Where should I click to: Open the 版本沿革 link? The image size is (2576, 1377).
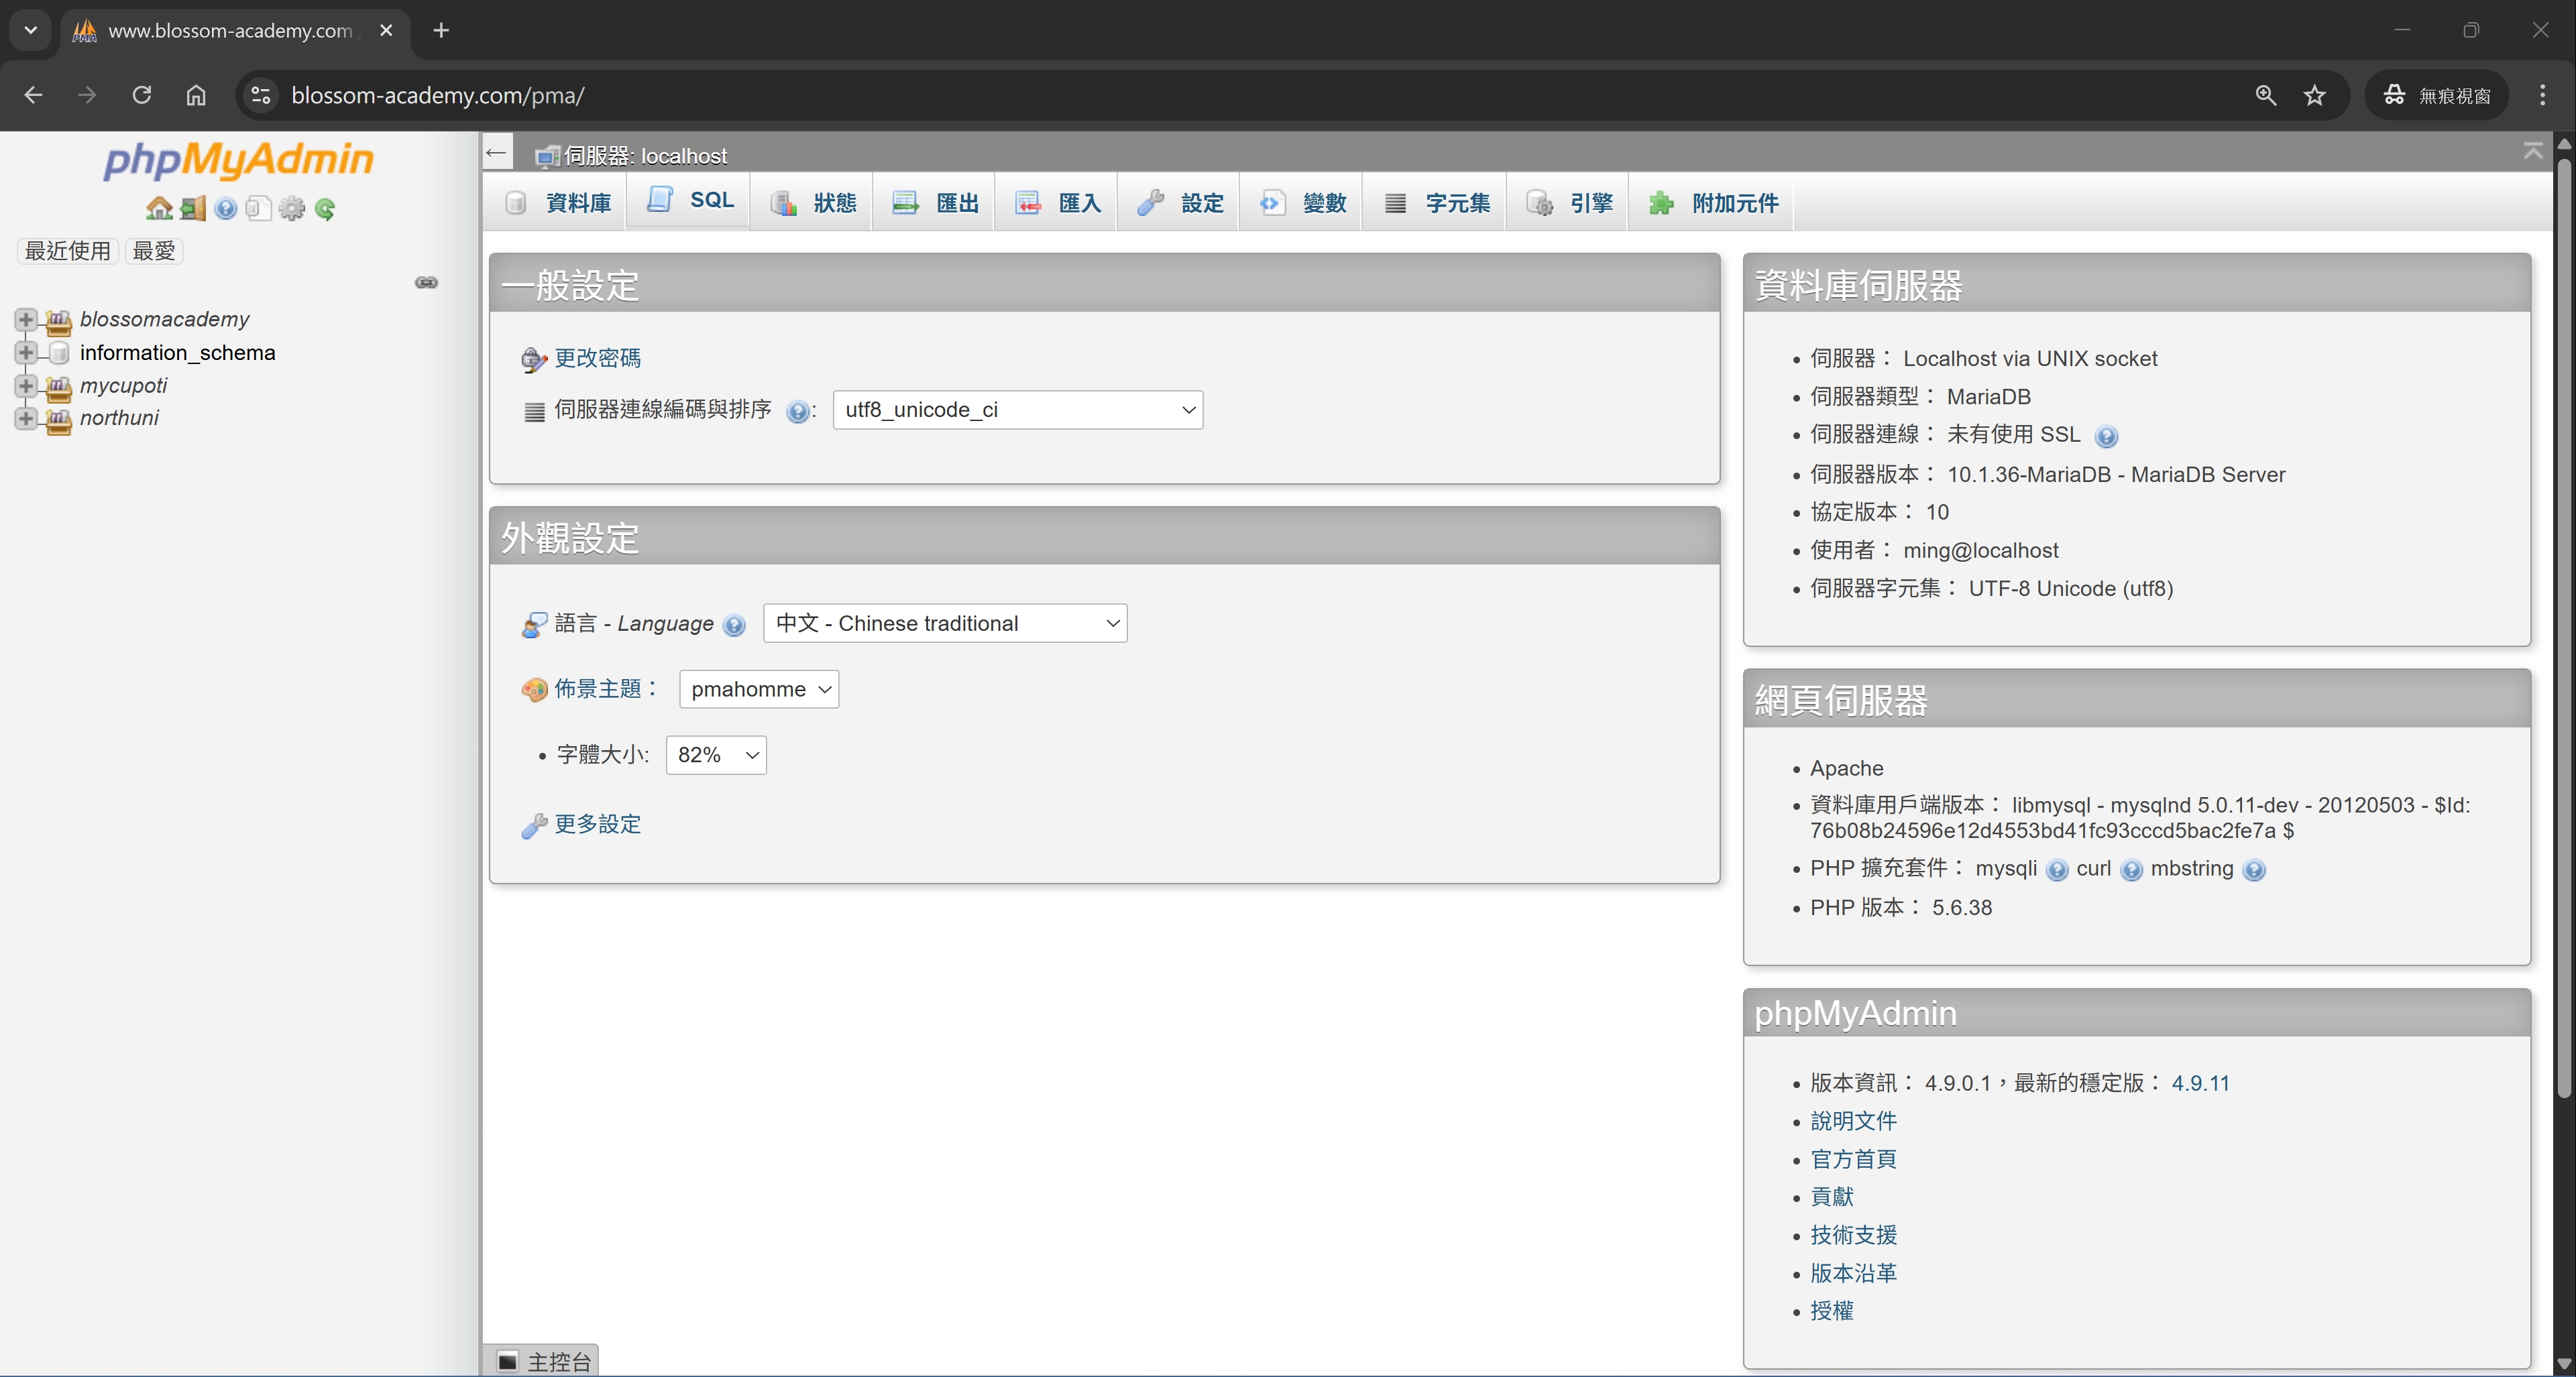point(1854,1273)
